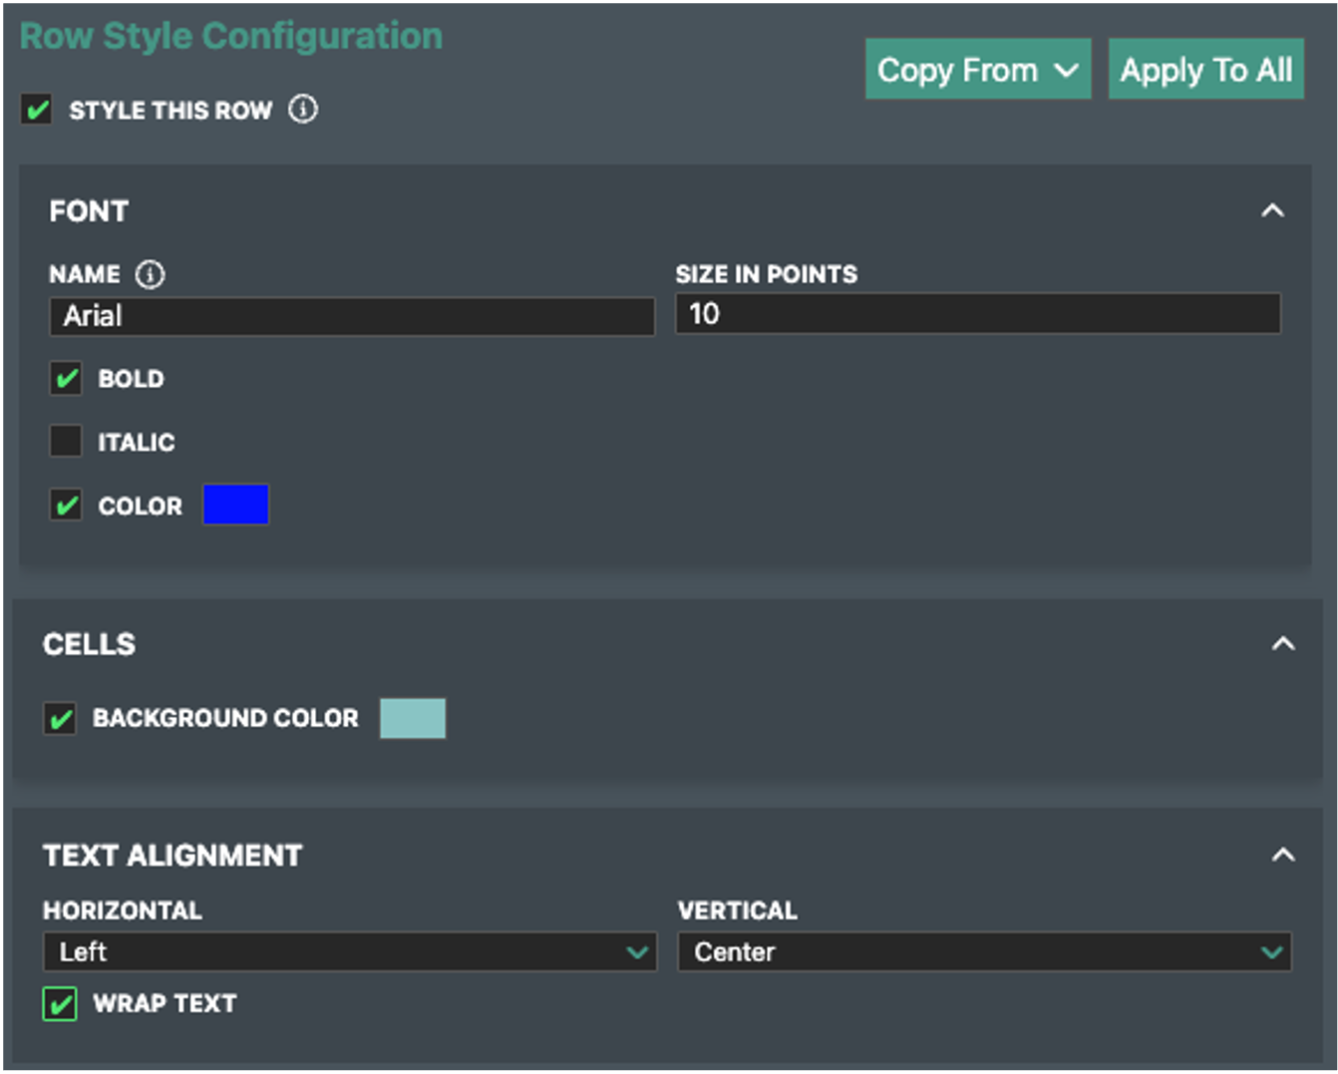This screenshot has height=1074, width=1338.
Task: Click the info icon beside Style This Row
Action: point(303,110)
